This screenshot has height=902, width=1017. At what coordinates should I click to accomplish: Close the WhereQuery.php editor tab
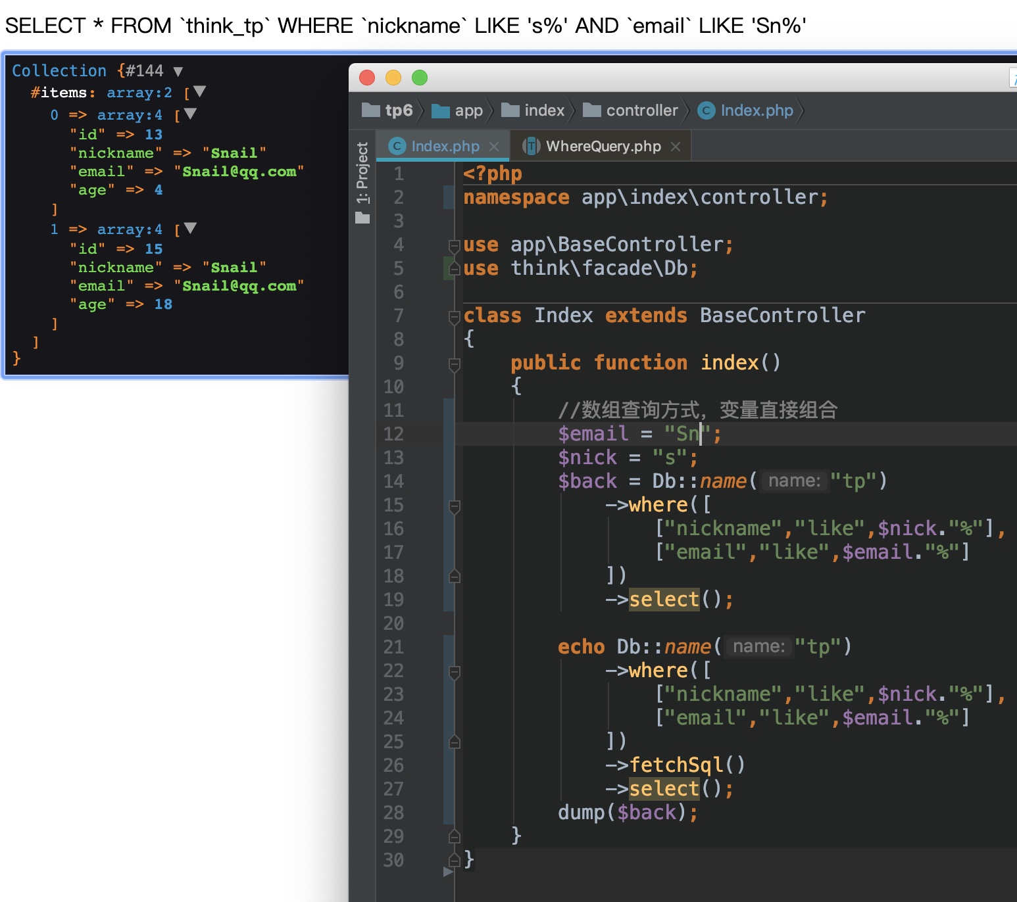pyautogui.click(x=676, y=147)
